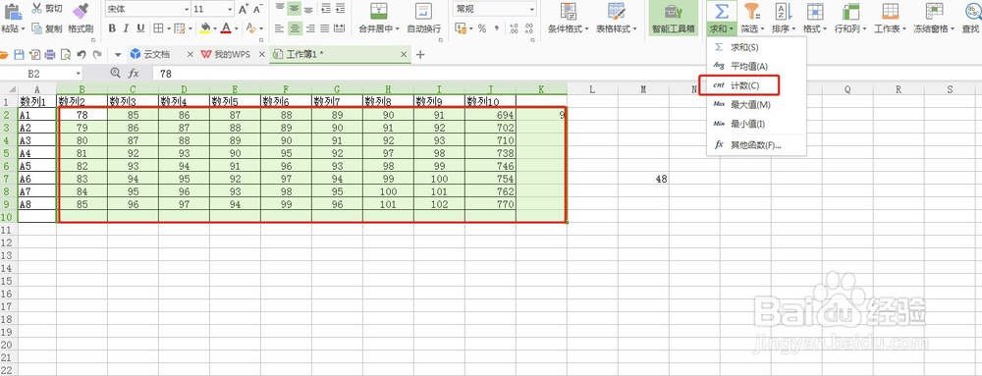
Task: Click the Find (查找) magnifier icon
Action: coord(972,11)
